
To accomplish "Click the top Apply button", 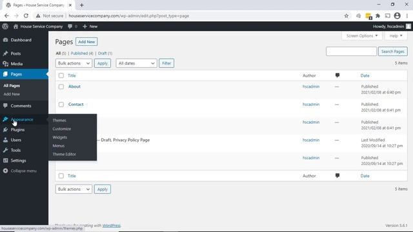I will click(103, 63).
